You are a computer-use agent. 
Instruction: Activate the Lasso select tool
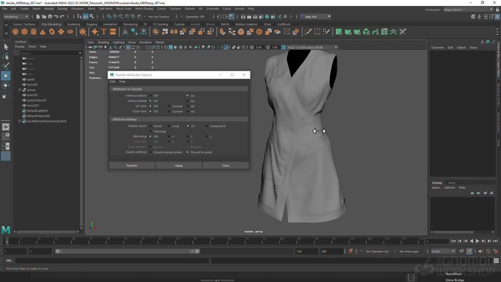pyautogui.click(x=5, y=57)
